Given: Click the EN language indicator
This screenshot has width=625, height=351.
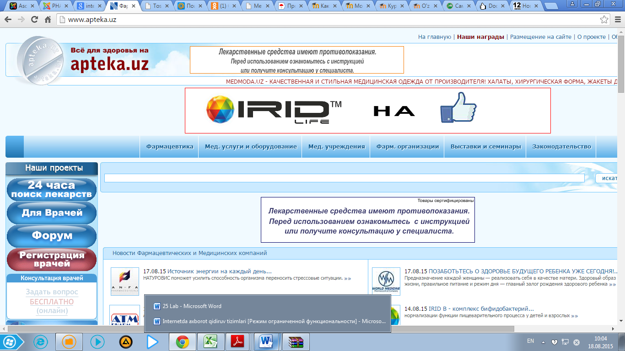Looking at the screenshot, I should [531, 341].
